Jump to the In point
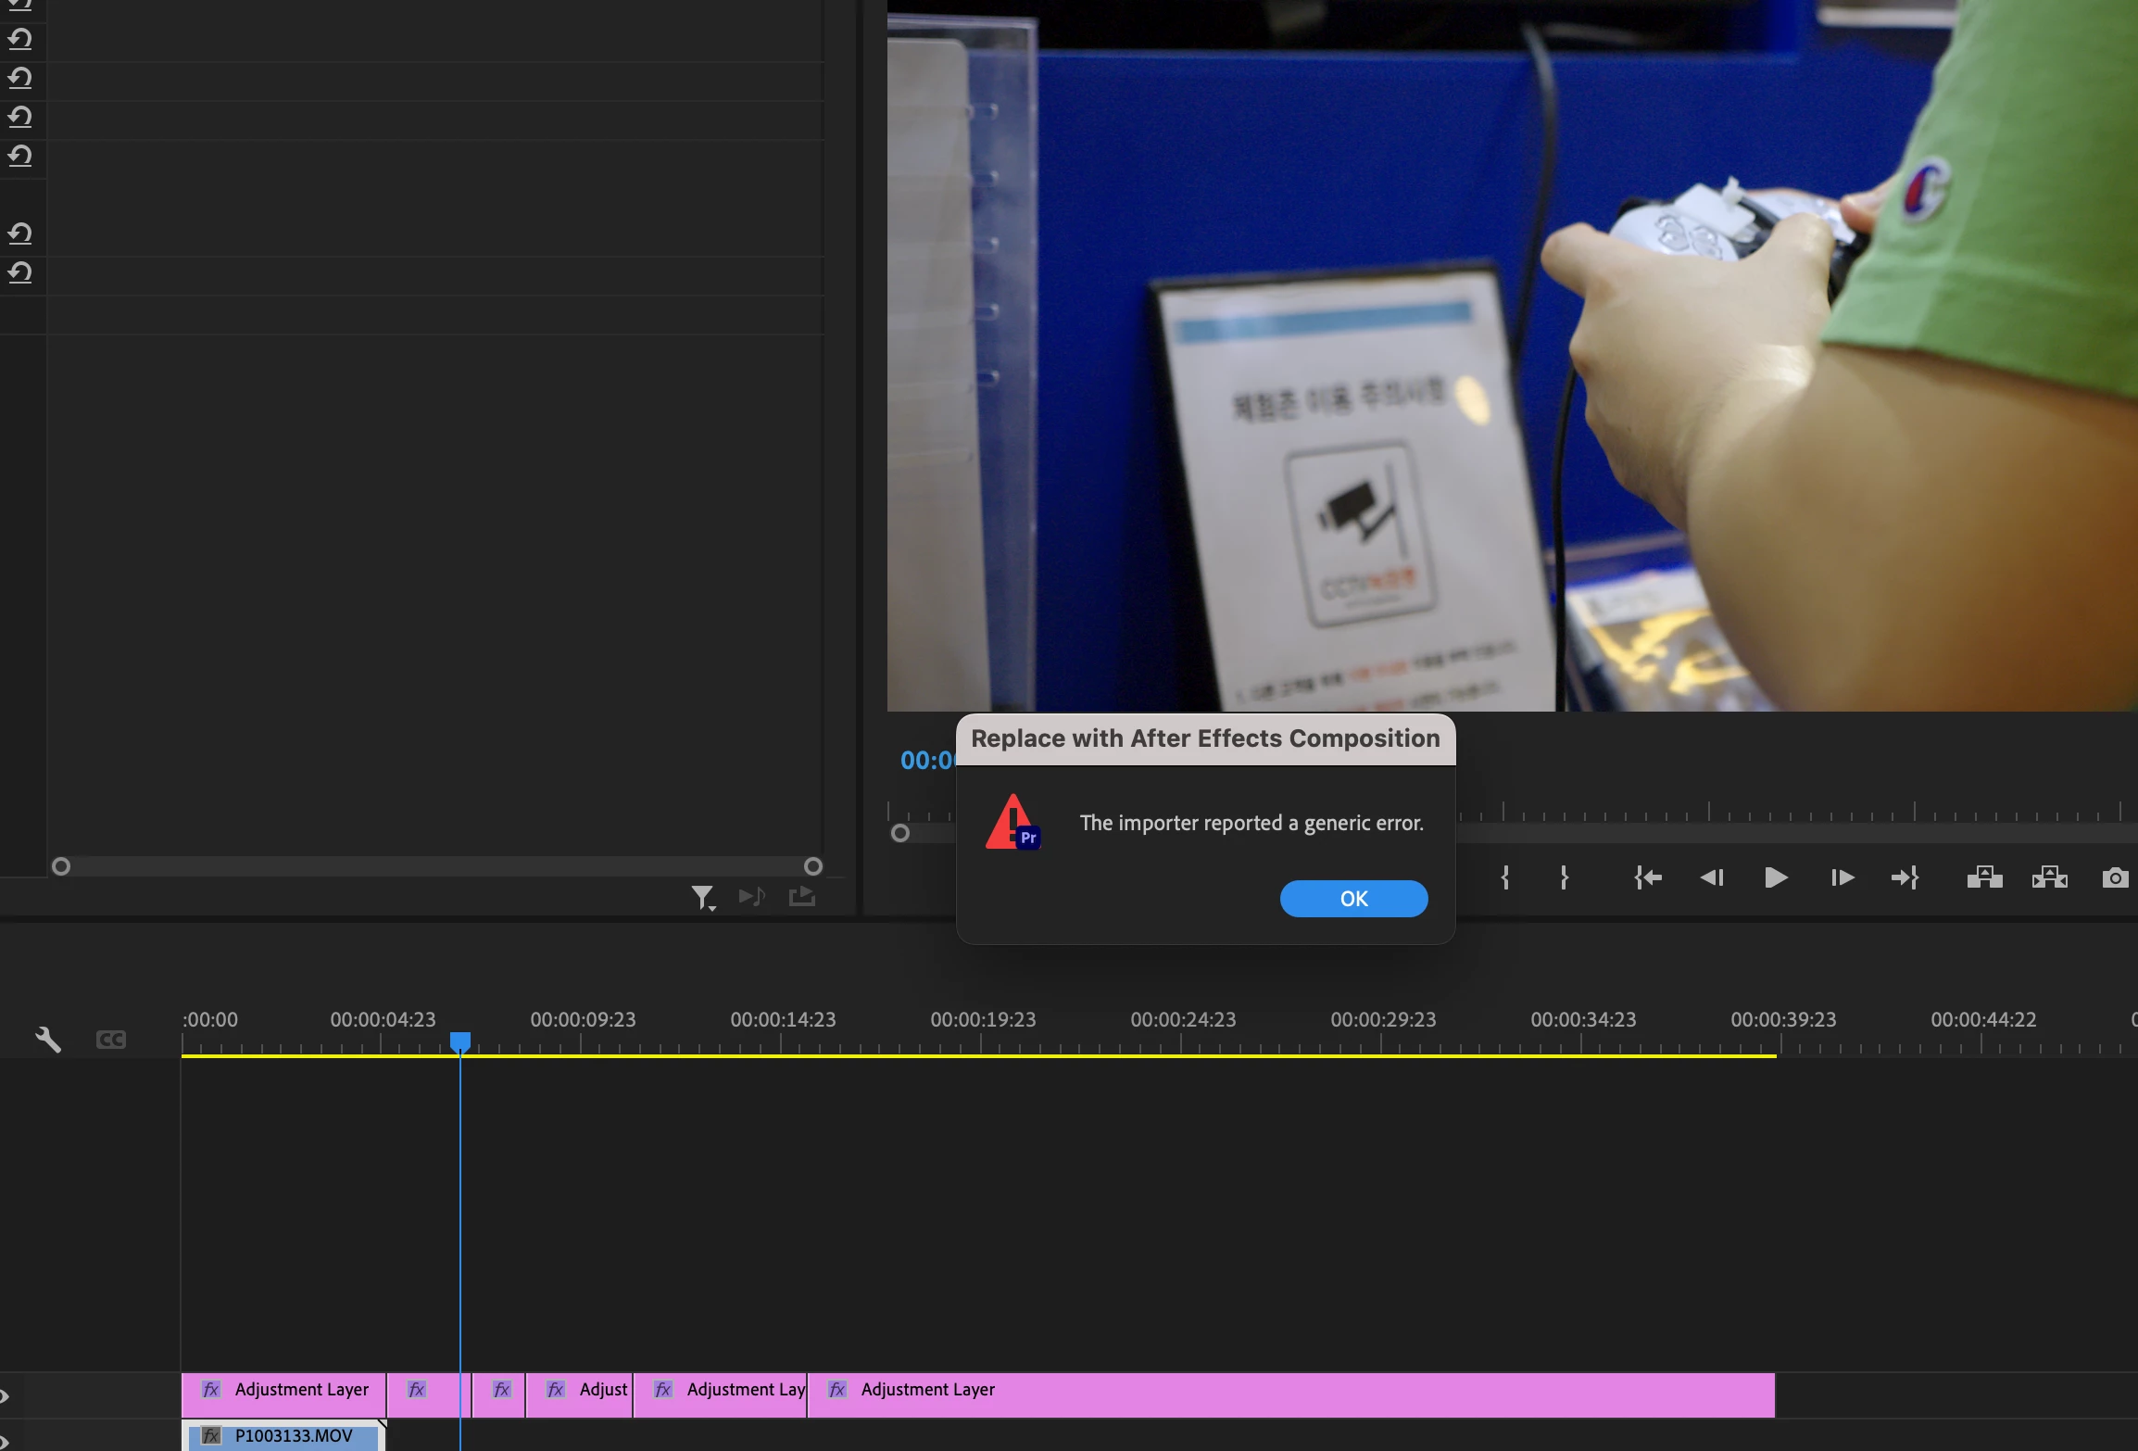Viewport: 2138px width, 1451px height. [1647, 877]
